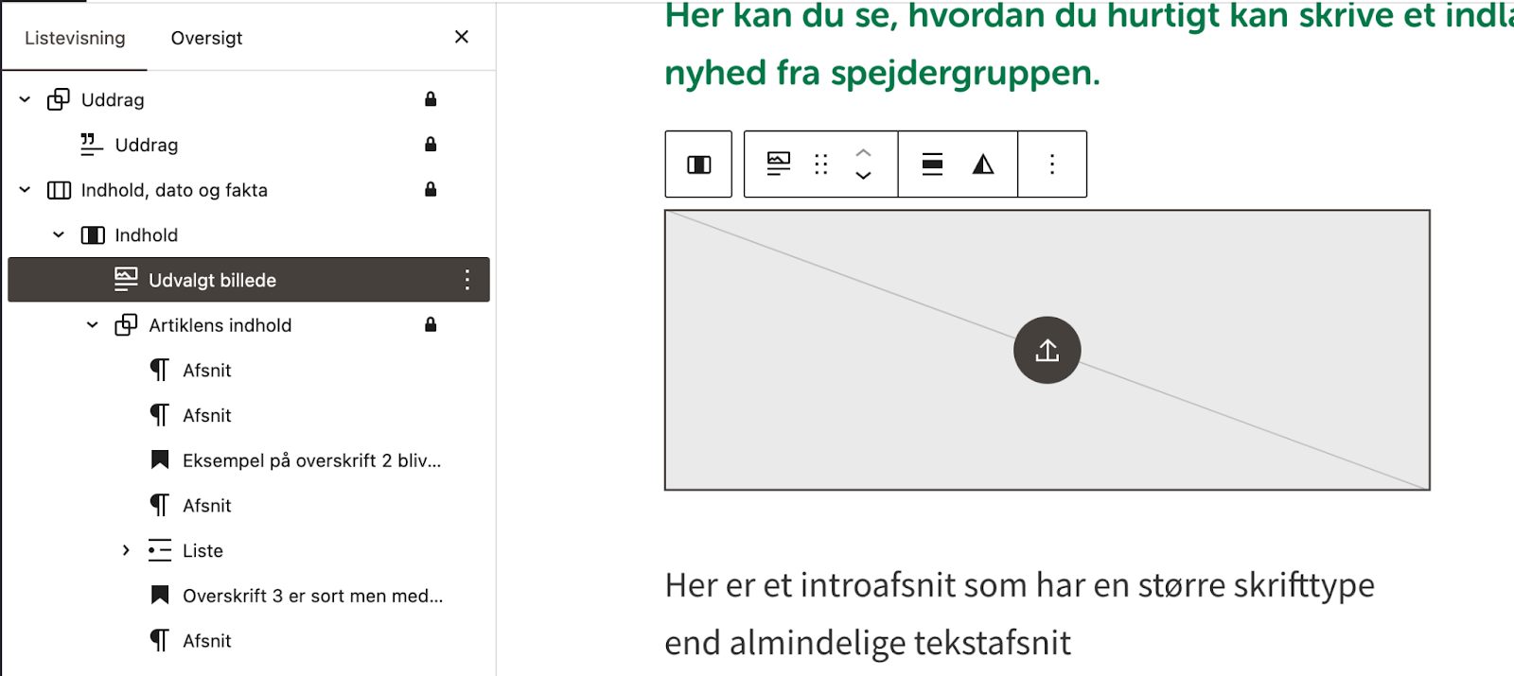Collapse the Artiklens indhold group
Screen dimensions: 1514x676
93,325
